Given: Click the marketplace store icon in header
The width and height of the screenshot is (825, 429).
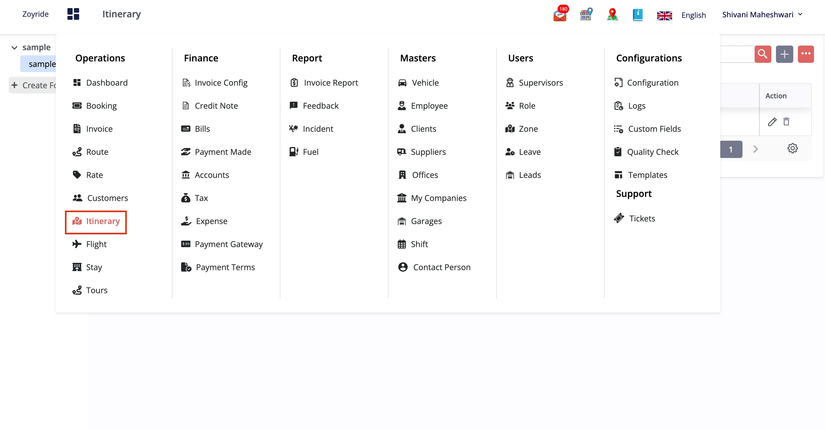Looking at the screenshot, I should (x=586, y=14).
